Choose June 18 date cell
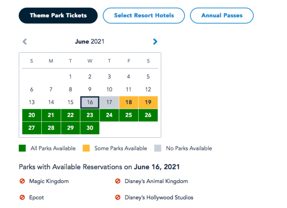This screenshot has height=208, width=287. point(129,102)
